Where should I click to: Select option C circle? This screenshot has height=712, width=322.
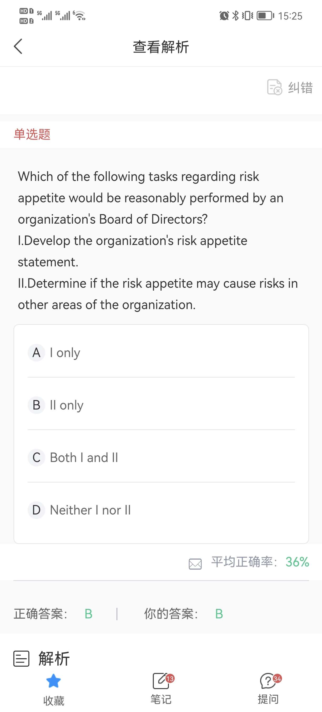click(36, 458)
